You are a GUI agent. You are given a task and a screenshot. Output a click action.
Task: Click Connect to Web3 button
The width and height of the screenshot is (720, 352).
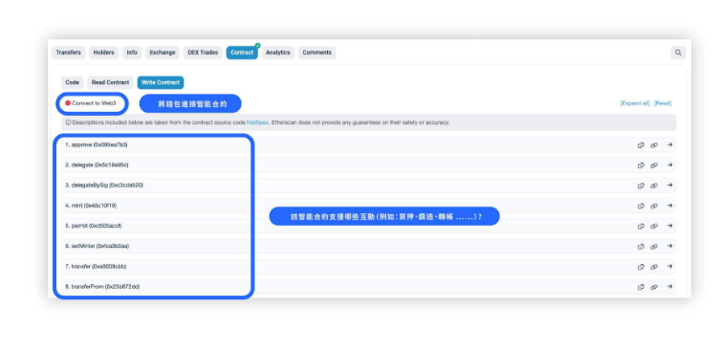pyautogui.click(x=91, y=103)
